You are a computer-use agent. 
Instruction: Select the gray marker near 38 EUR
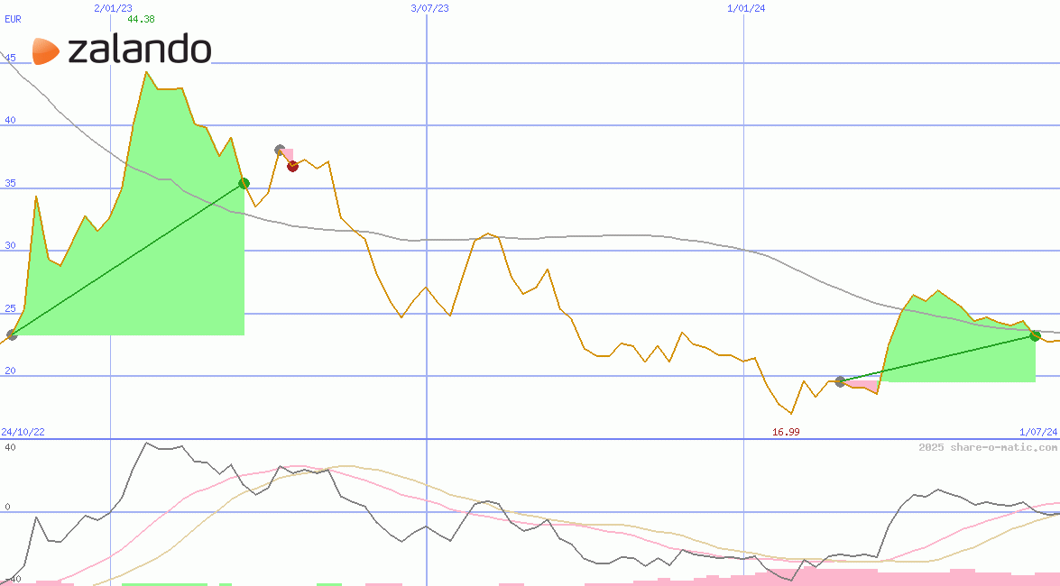click(x=280, y=150)
